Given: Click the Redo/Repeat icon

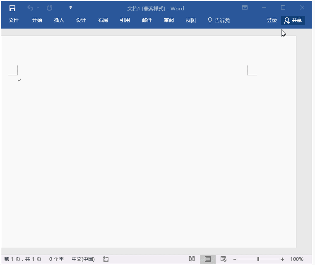Looking at the screenshot, I should [49, 8].
